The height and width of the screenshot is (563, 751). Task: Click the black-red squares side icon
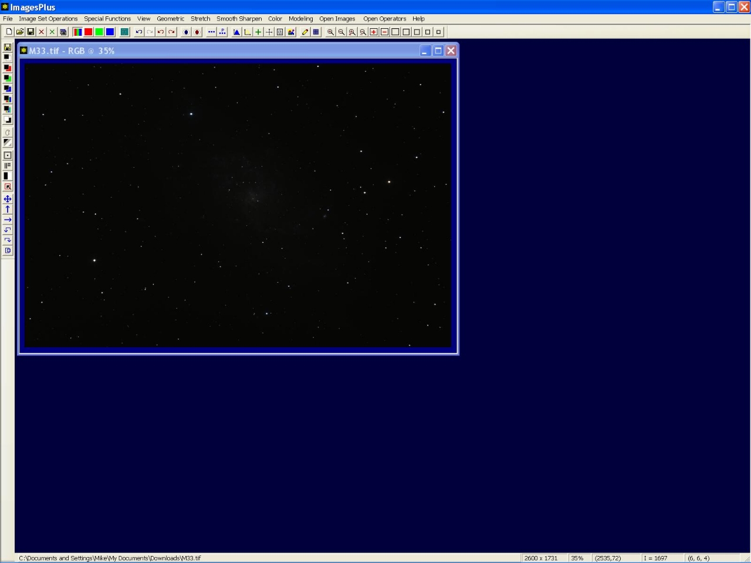click(8, 68)
